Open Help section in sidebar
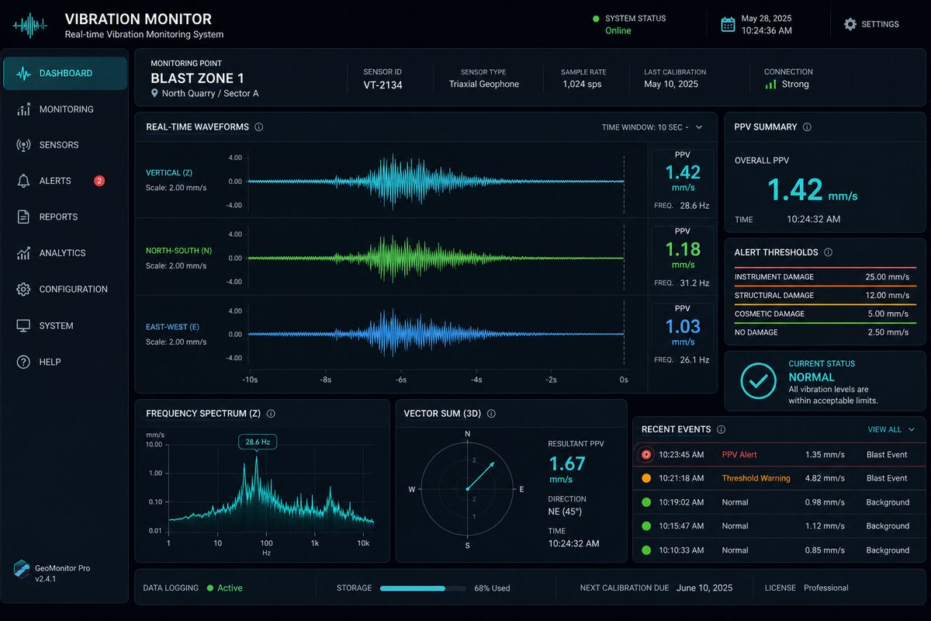The width and height of the screenshot is (931, 621). [65, 362]
